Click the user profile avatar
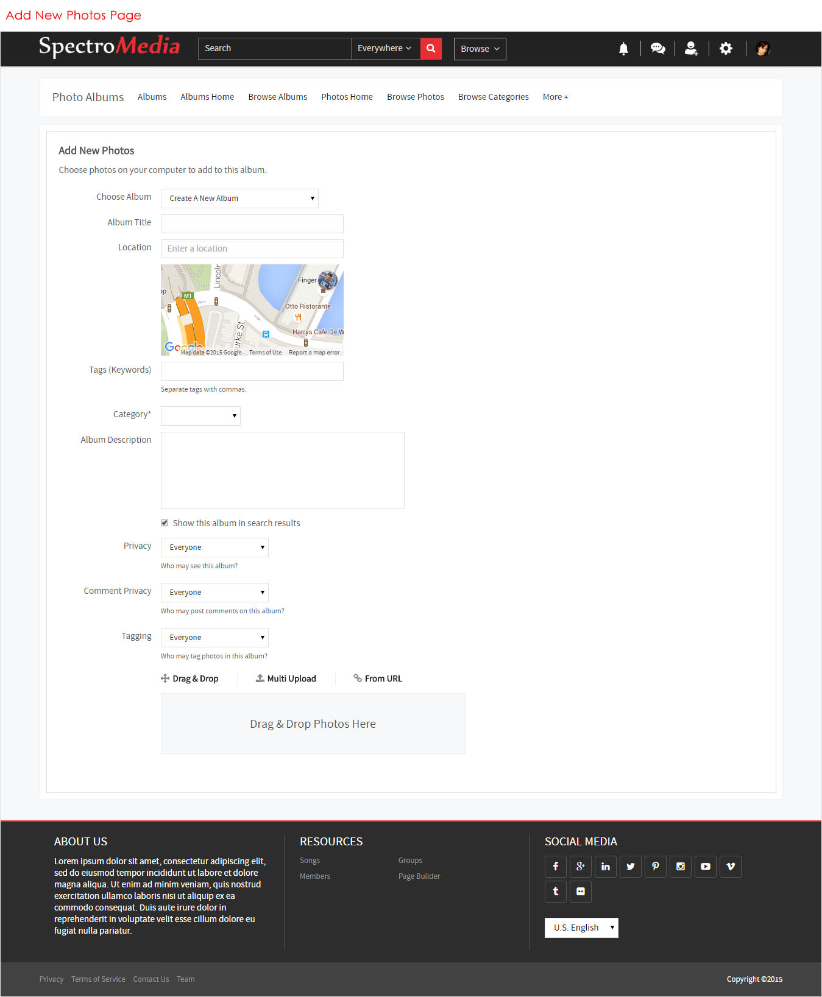822x997 pixels. (x=763, y=49)
